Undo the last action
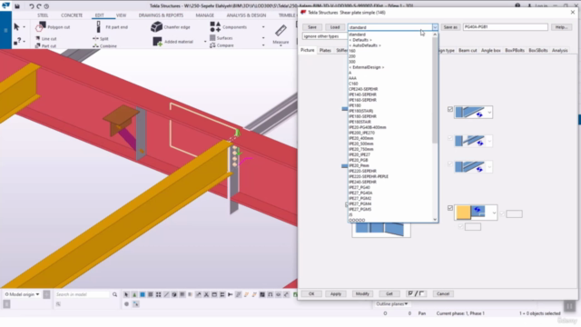 pos(32,6)
